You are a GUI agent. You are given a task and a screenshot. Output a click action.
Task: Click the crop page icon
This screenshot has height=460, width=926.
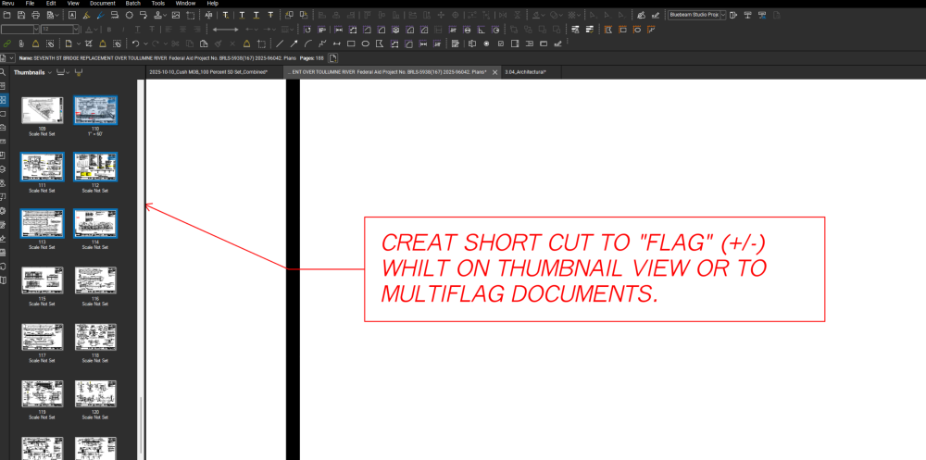coord(88,44)
